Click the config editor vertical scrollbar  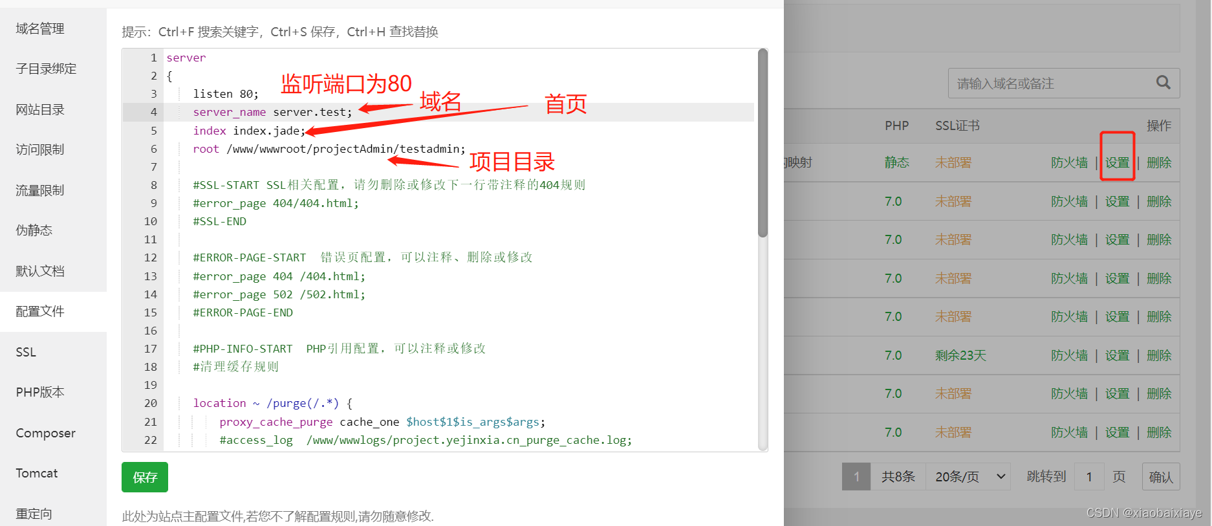point(763,144)
